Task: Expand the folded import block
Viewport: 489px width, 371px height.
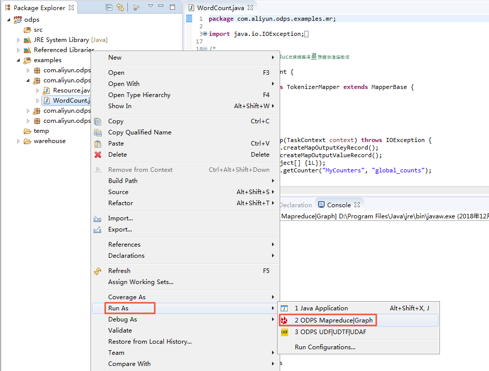Action: pos(205,34)
